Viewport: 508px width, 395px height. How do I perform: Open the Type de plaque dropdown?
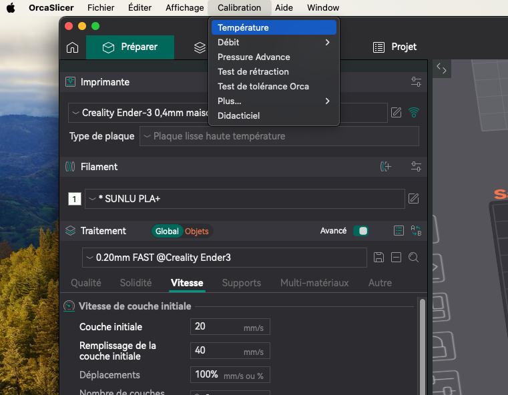click(279, 136)
